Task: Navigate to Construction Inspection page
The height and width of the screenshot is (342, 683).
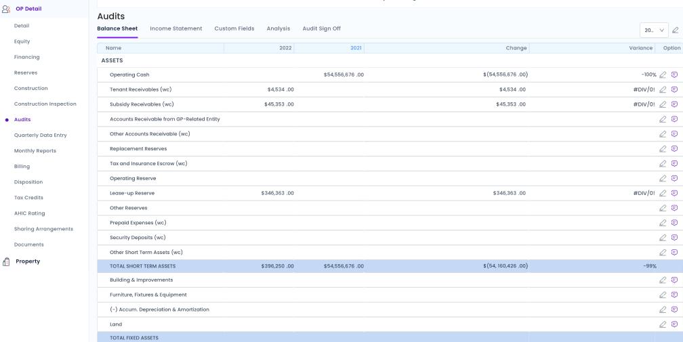Action: 45,104
